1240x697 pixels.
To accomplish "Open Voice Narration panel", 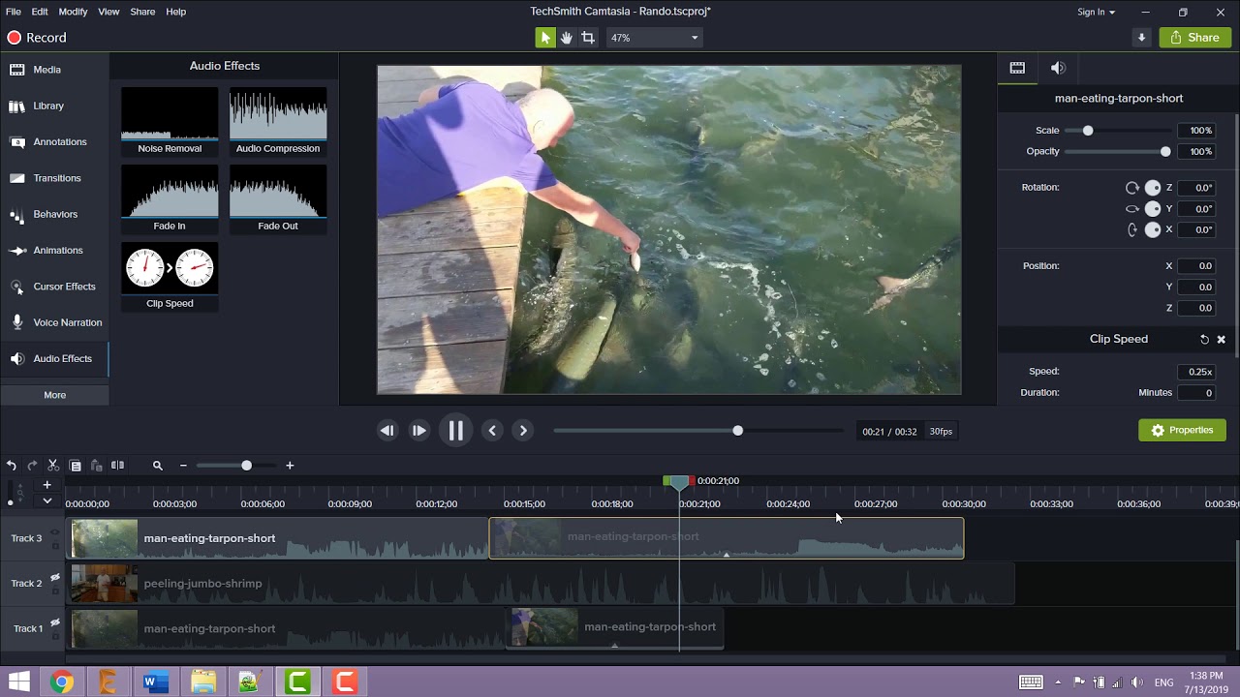I will [x=54, y=322].
